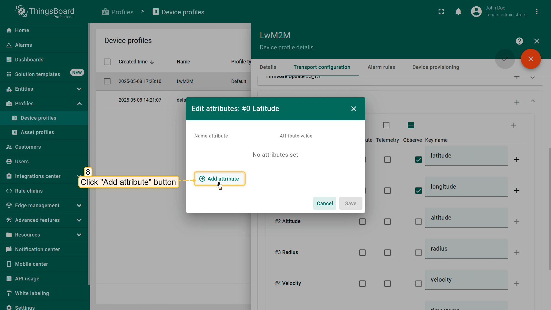Click the orange cancel edit button
This screenshot has height=310, width=551.
531,59
